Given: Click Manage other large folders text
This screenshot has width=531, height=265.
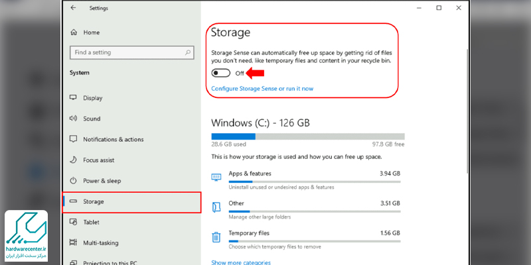Looking at the screenshot, I should 260,217.
